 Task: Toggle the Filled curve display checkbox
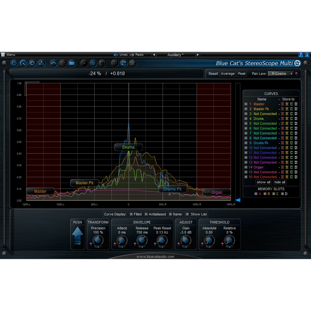(131, 214)
